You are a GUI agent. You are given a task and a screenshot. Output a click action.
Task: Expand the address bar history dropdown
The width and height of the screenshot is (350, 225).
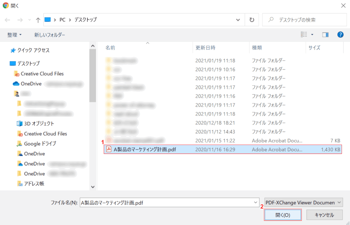(238, 20)
